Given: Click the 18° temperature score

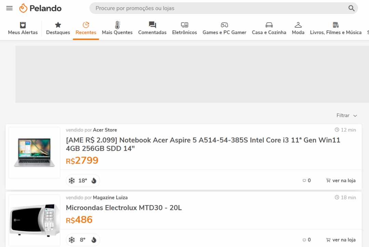Looking at the screenshot, I should coord(83,181).
